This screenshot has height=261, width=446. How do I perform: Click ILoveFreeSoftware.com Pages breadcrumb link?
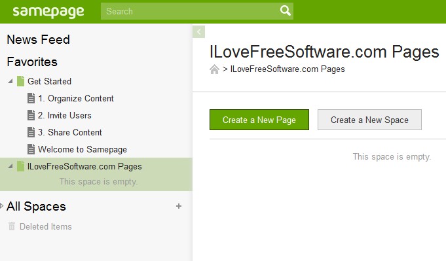pyautogui.click(x=288, y=69)
